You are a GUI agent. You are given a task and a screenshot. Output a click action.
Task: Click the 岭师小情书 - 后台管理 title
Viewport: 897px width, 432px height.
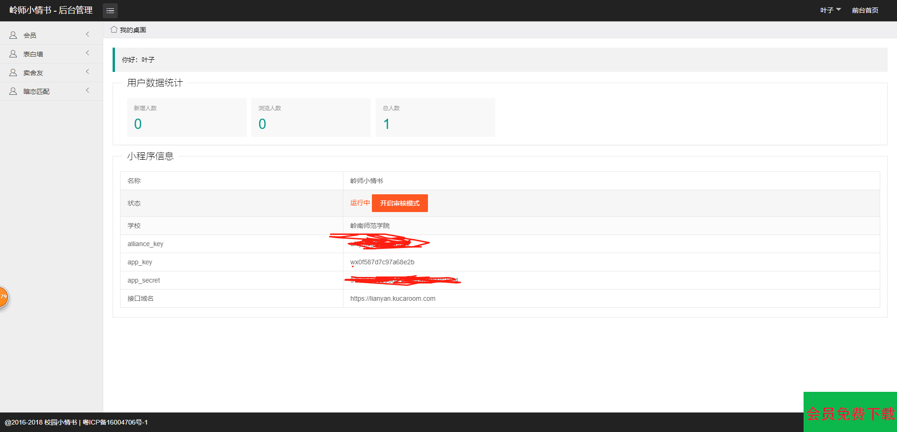point(51,10)
